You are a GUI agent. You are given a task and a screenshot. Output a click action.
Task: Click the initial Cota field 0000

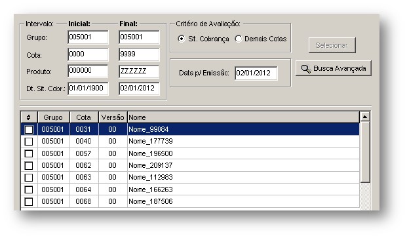click(88, 54)
